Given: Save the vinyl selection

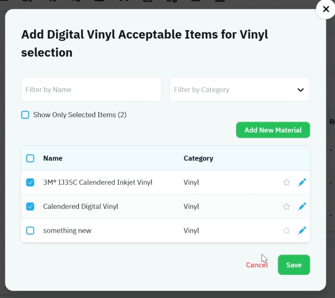Looking at the screenshot, I should (x=294, y=265).
